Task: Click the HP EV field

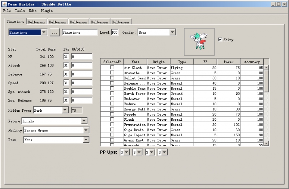Action: pos(82,57)
